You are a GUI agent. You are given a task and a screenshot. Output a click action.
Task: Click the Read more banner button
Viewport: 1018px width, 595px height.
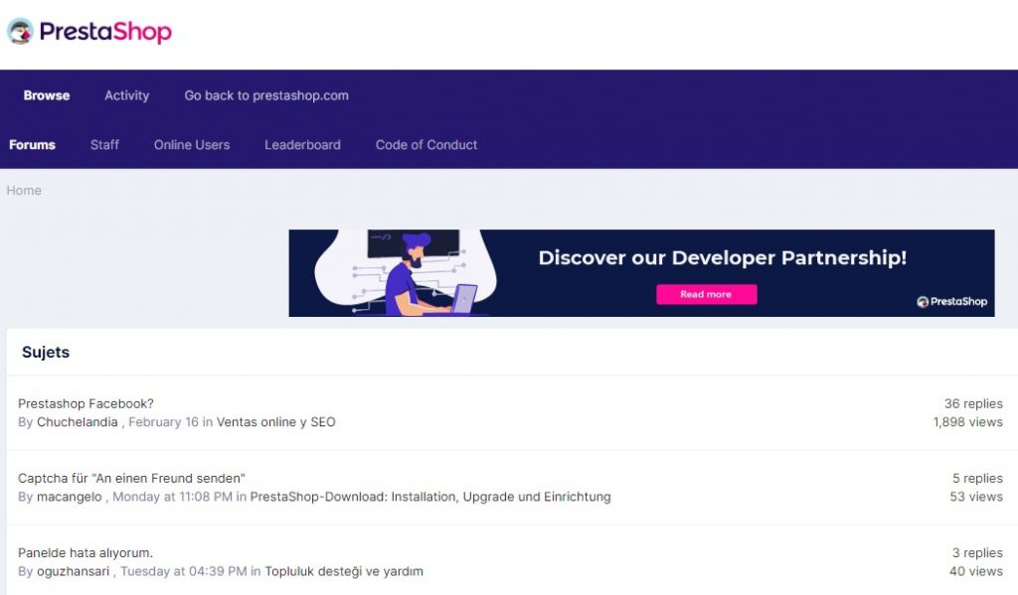(707, 294)
